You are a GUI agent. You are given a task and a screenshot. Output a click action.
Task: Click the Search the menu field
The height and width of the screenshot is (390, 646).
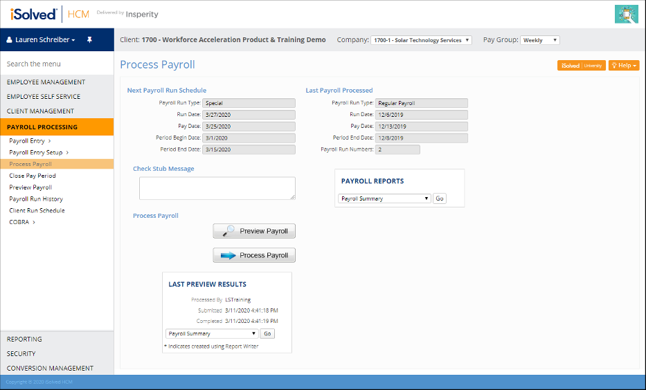point(57,64)
